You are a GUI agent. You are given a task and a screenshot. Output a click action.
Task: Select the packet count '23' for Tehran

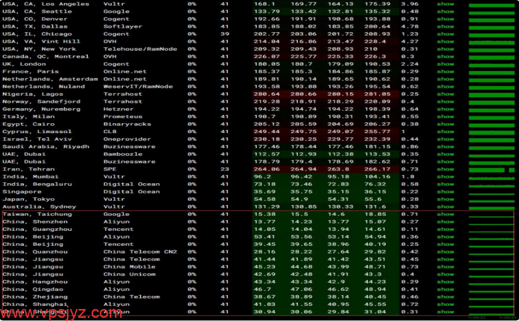225,169
